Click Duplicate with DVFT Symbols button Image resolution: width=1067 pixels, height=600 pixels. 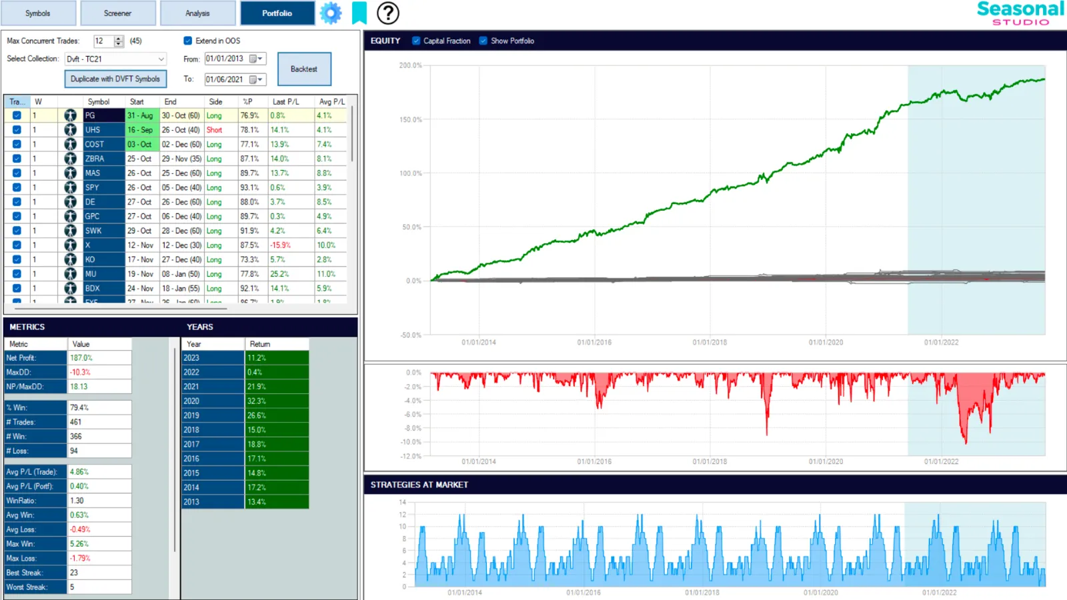(115, 79)
